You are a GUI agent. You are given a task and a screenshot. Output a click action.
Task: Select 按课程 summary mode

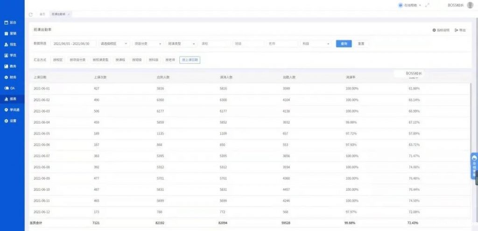point(121,60)
